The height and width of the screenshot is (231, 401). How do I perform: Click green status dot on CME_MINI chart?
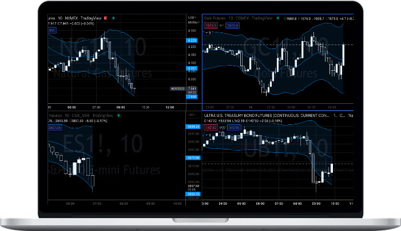(x=117, y=115)
